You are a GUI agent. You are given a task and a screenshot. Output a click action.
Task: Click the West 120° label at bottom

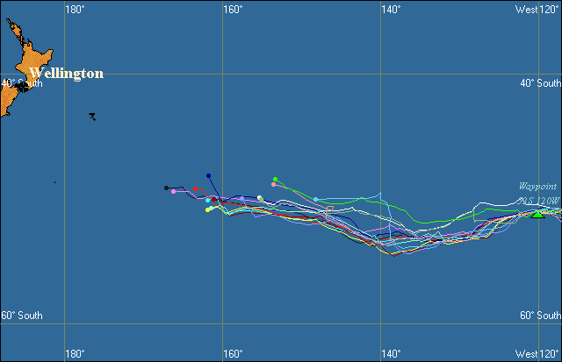coord(537,354)
